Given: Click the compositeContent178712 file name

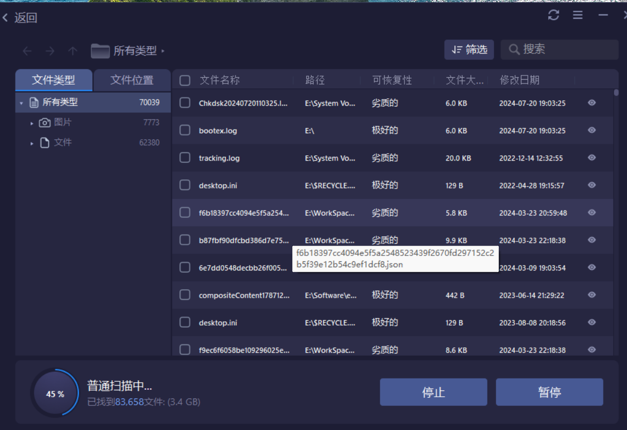Looking at the screenshot, I should (244, 296).
